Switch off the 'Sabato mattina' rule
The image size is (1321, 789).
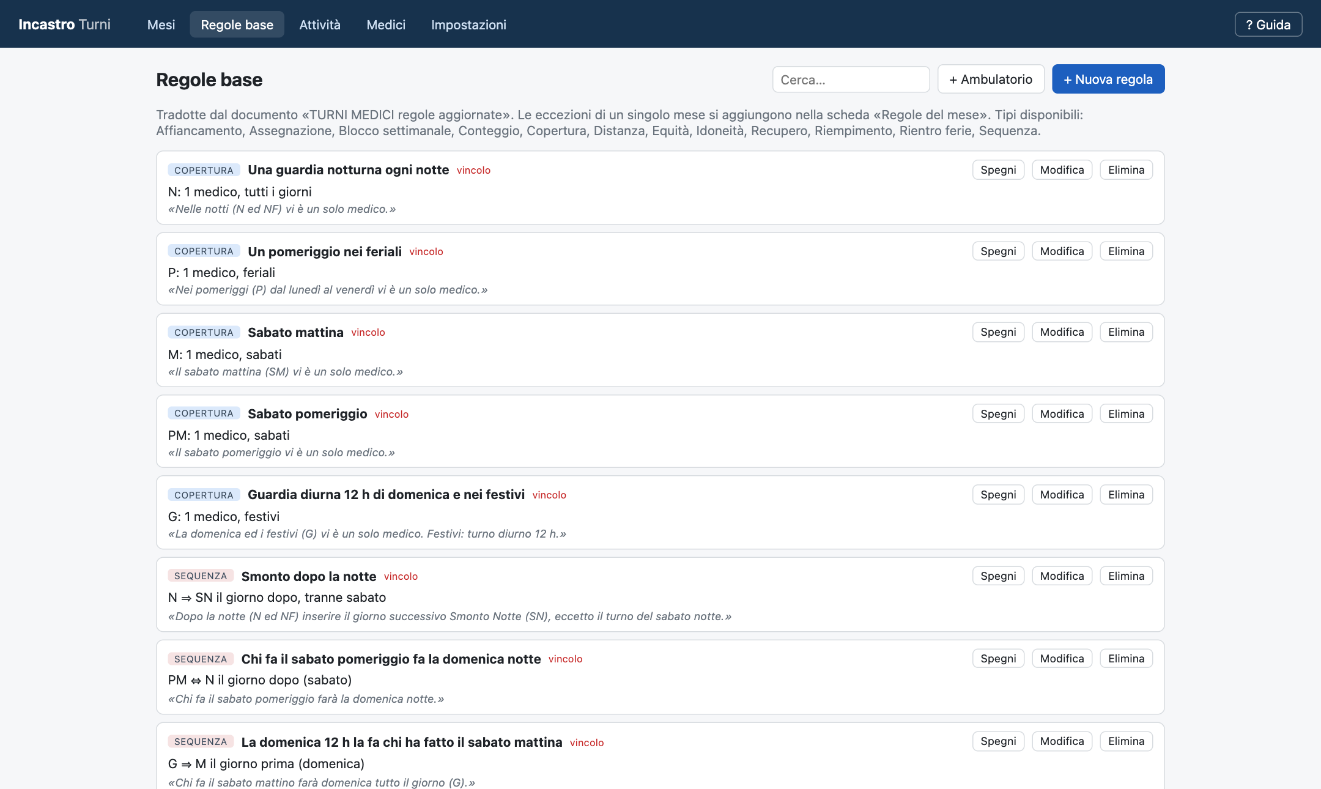click(998, 332)
